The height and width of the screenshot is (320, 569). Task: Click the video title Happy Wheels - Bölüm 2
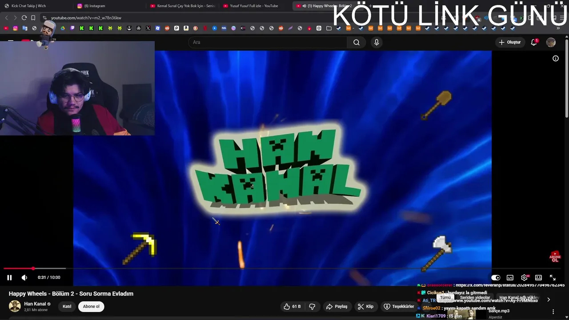coord(71,294)
